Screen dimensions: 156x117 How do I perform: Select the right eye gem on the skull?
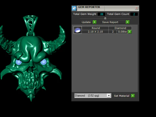click(44, 62)
